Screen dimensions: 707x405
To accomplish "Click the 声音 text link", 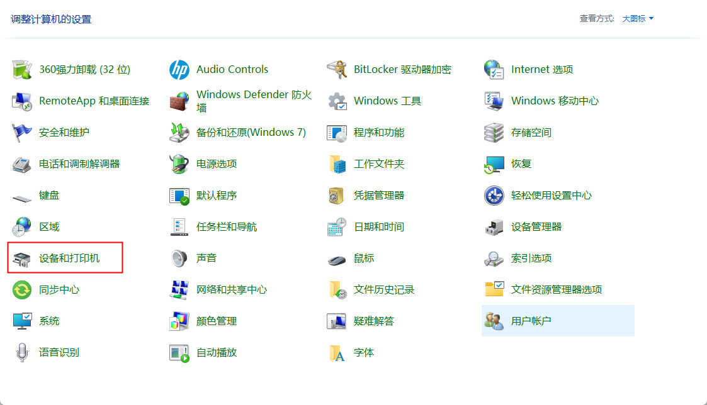I will pos(206,258).
